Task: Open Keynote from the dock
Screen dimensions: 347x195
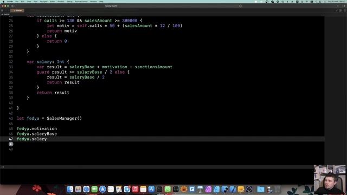Action: point(200,189)
